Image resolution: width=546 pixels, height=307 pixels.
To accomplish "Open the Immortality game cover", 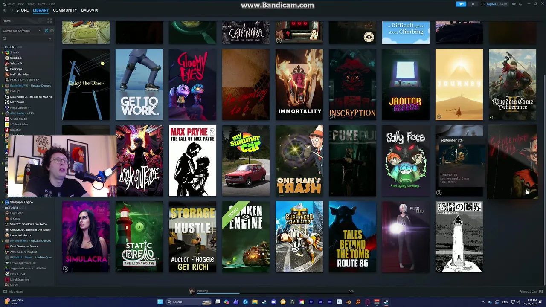I will click(x=299, y=85).
